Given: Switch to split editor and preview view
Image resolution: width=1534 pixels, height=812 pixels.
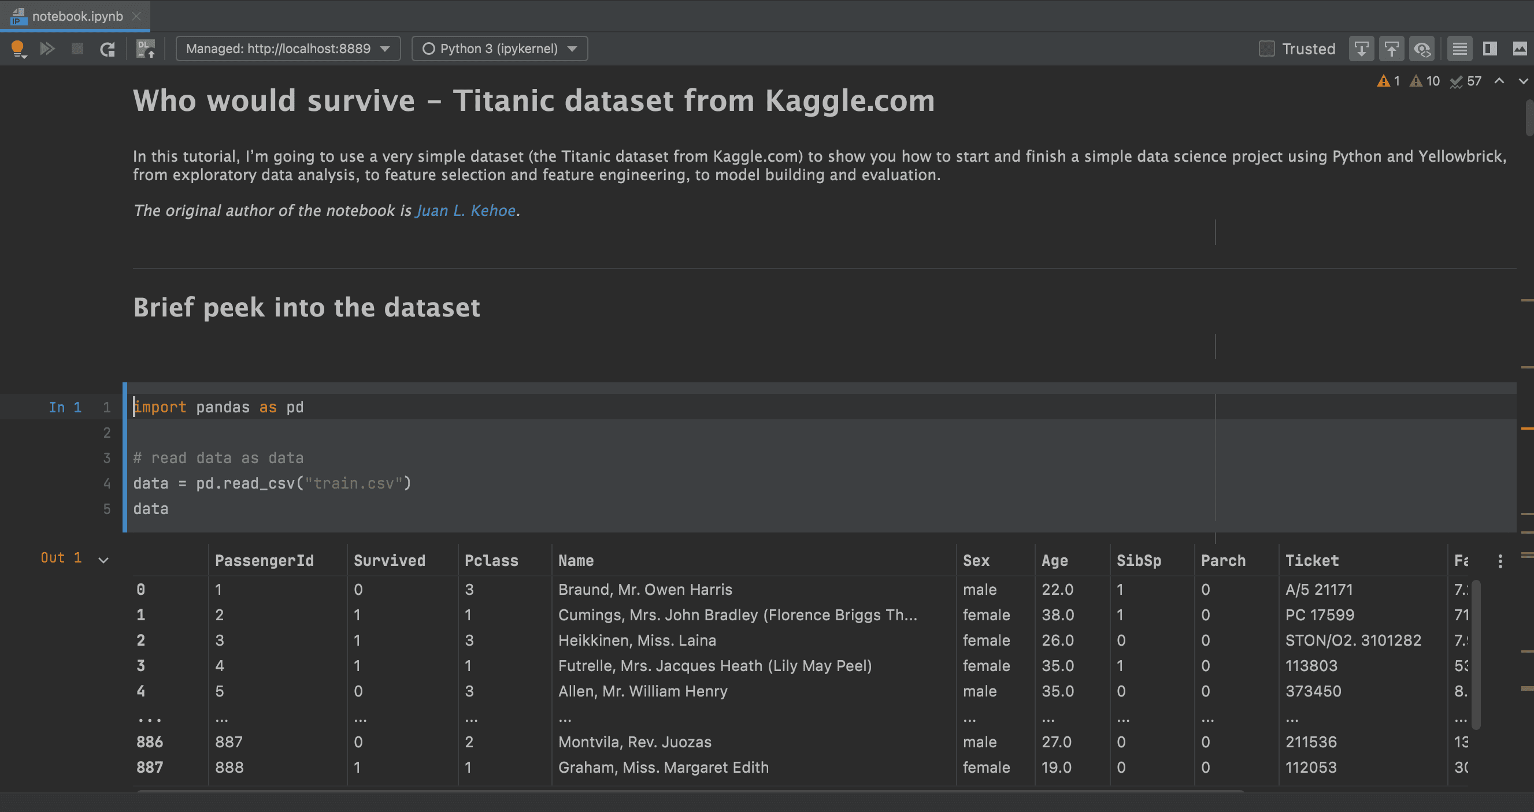Looking at the screenshot, I should click(x=1490, y=49).
